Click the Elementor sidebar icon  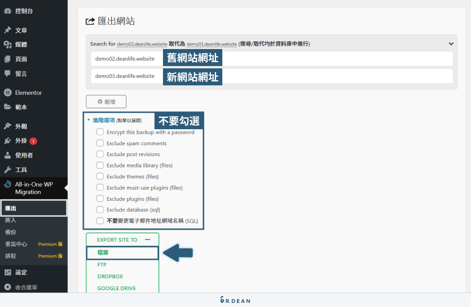coord(7,92)
